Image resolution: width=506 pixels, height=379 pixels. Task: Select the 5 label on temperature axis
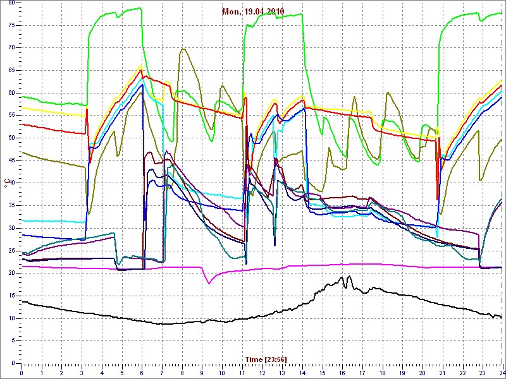click(13, 341)
